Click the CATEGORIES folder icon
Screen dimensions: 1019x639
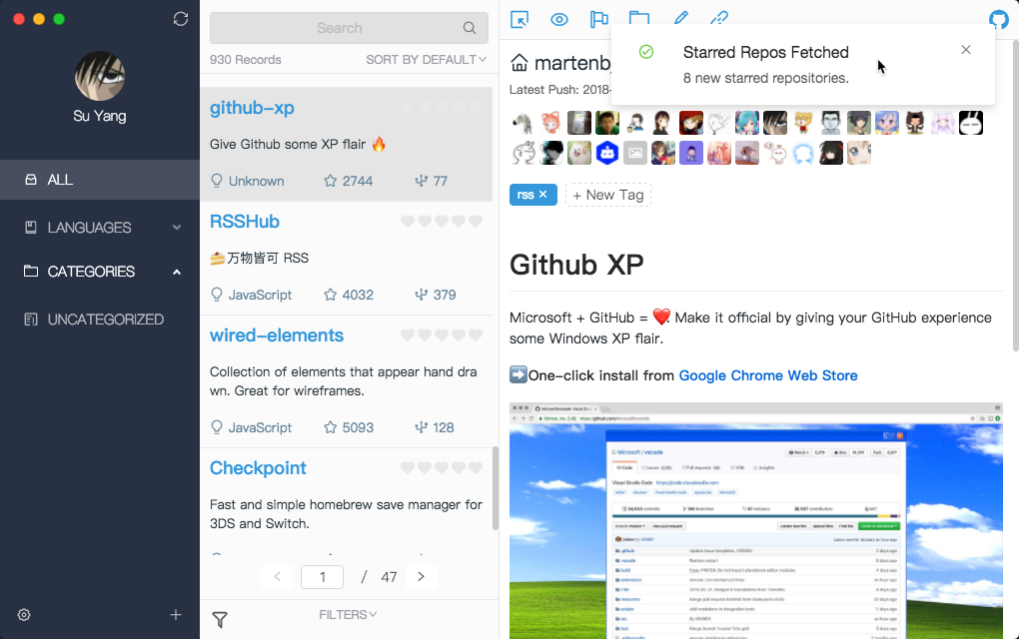(x=31, y=271)
